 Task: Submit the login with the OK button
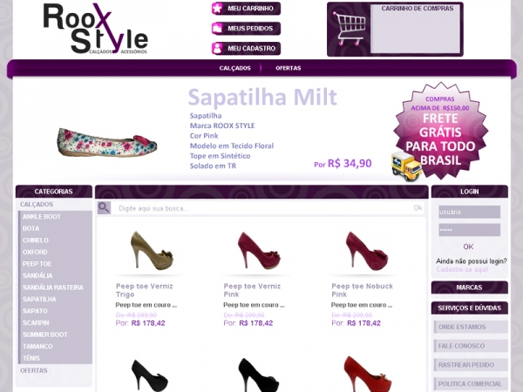click(468, 247)
